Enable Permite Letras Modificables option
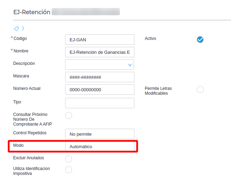This screenshot has height=178, width=231. coord(200,90)
